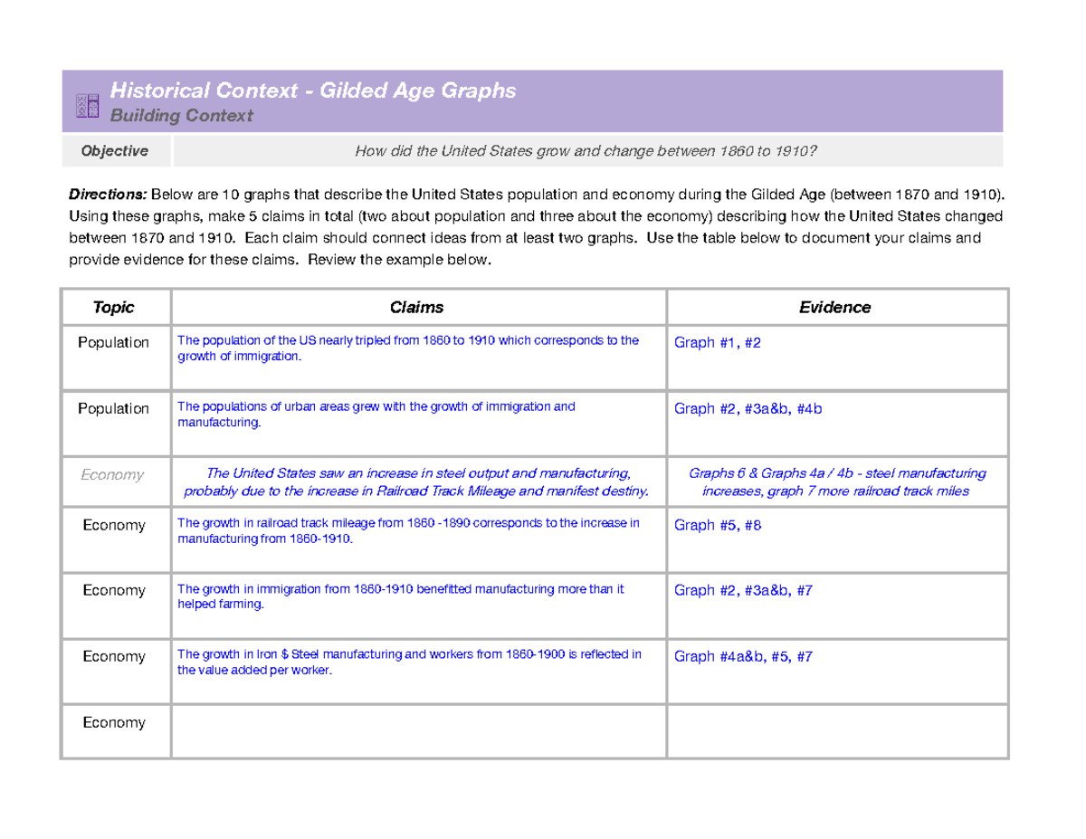Click the 'Population' topic beside the tripled claim
This screenshot has width=1086, height=839.
pos(113,343)
